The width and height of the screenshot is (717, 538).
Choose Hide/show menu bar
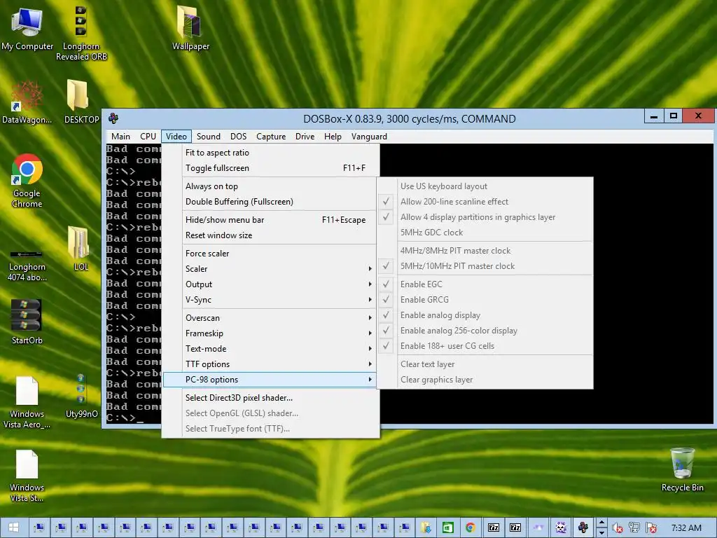pyautogui.click(x=270, y=220)
